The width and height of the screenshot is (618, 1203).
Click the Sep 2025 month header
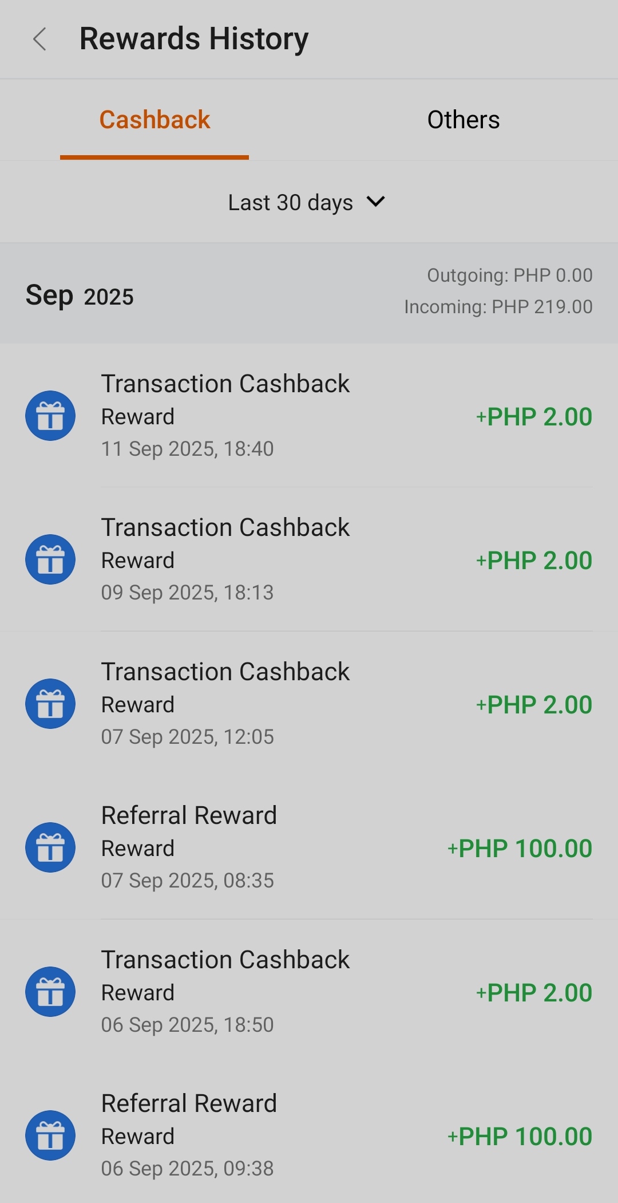pos(80,296)
